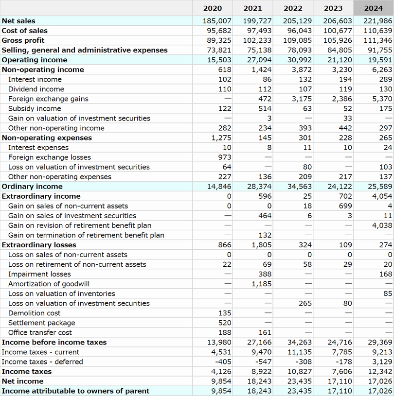Click Other non-operating expenses label
Screen dimensions: 394x396
[60, 177]
